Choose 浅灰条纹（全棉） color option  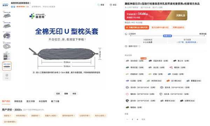(135, 61)
